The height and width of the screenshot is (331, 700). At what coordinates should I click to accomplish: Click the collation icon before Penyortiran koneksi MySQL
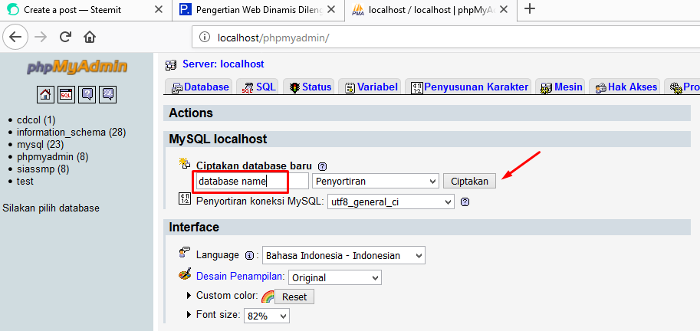tap(184, 198)
